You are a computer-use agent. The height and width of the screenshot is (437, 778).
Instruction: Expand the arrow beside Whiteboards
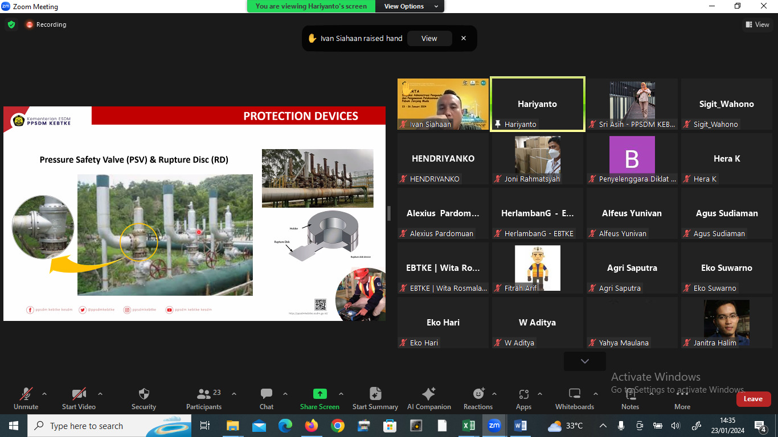pyautogui.click(x=596, y=394)
